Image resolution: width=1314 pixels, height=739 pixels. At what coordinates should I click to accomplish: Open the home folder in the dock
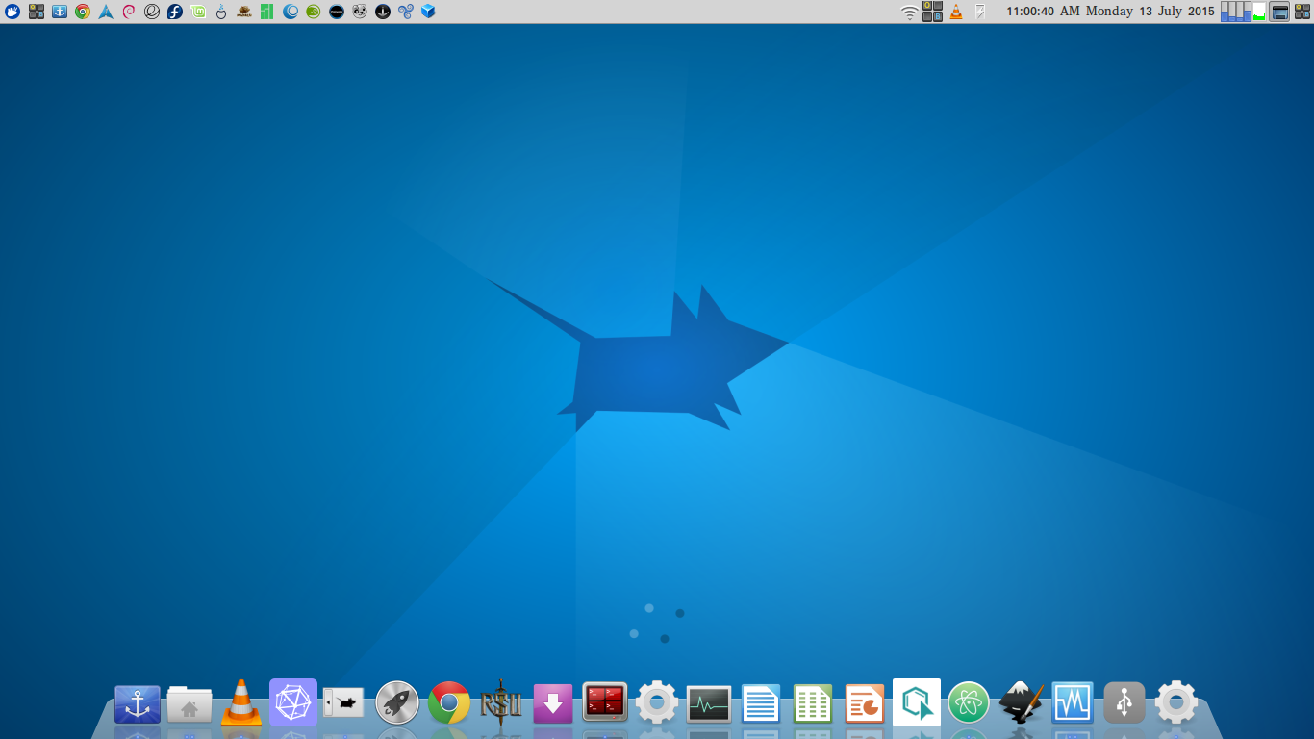coord(190,704)
